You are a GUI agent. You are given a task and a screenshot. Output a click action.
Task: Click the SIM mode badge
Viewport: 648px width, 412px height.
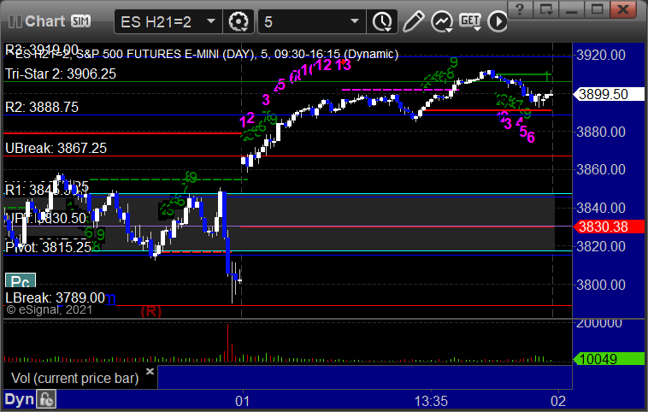click(x=80, y=21)
